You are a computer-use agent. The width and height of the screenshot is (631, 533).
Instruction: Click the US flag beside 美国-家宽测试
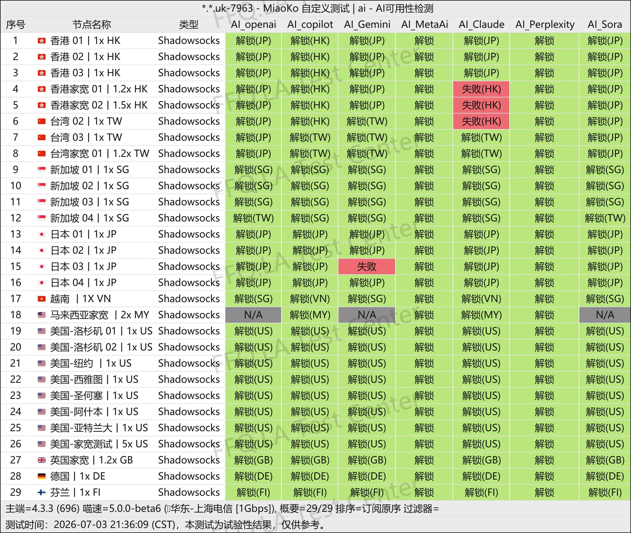[x=42, y=444]
